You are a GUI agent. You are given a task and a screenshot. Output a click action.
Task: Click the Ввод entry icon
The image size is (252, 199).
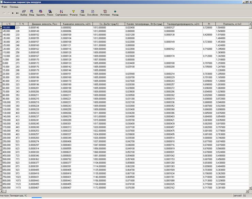coord(32,13)
